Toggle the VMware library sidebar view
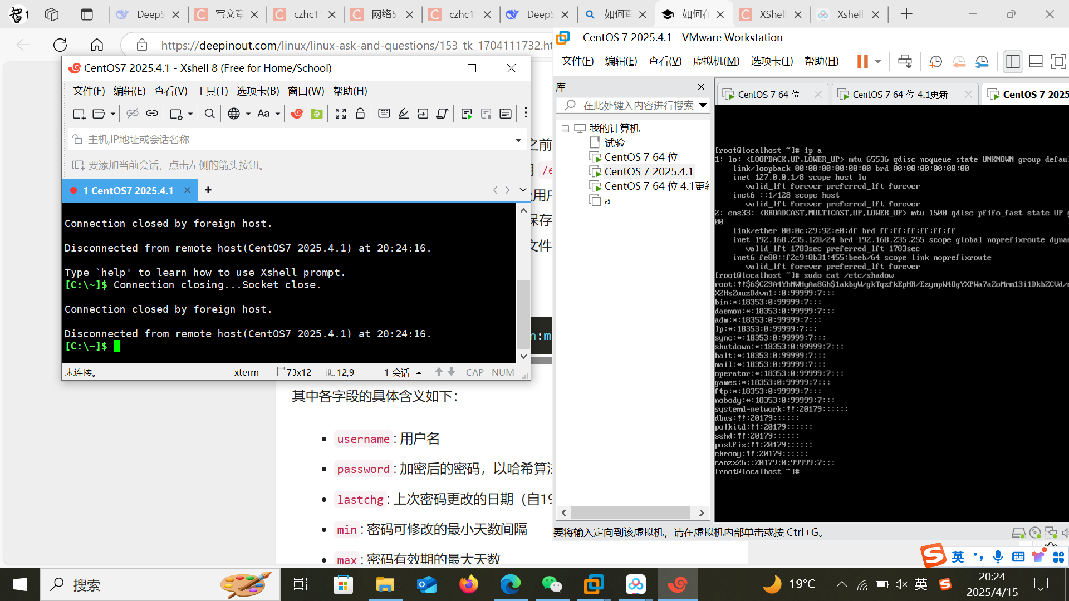The width and height of the screenshot is (1069, 601). [x=1013, y=61]
